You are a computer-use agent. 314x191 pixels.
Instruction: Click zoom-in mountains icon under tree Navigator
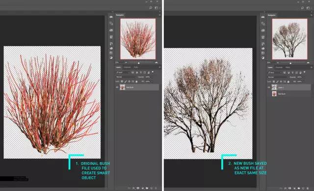click(x=308, y=63)
